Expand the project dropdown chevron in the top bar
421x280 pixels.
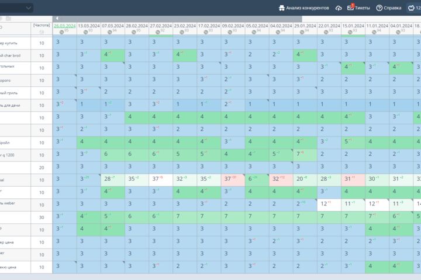click(x=29, y=8)
